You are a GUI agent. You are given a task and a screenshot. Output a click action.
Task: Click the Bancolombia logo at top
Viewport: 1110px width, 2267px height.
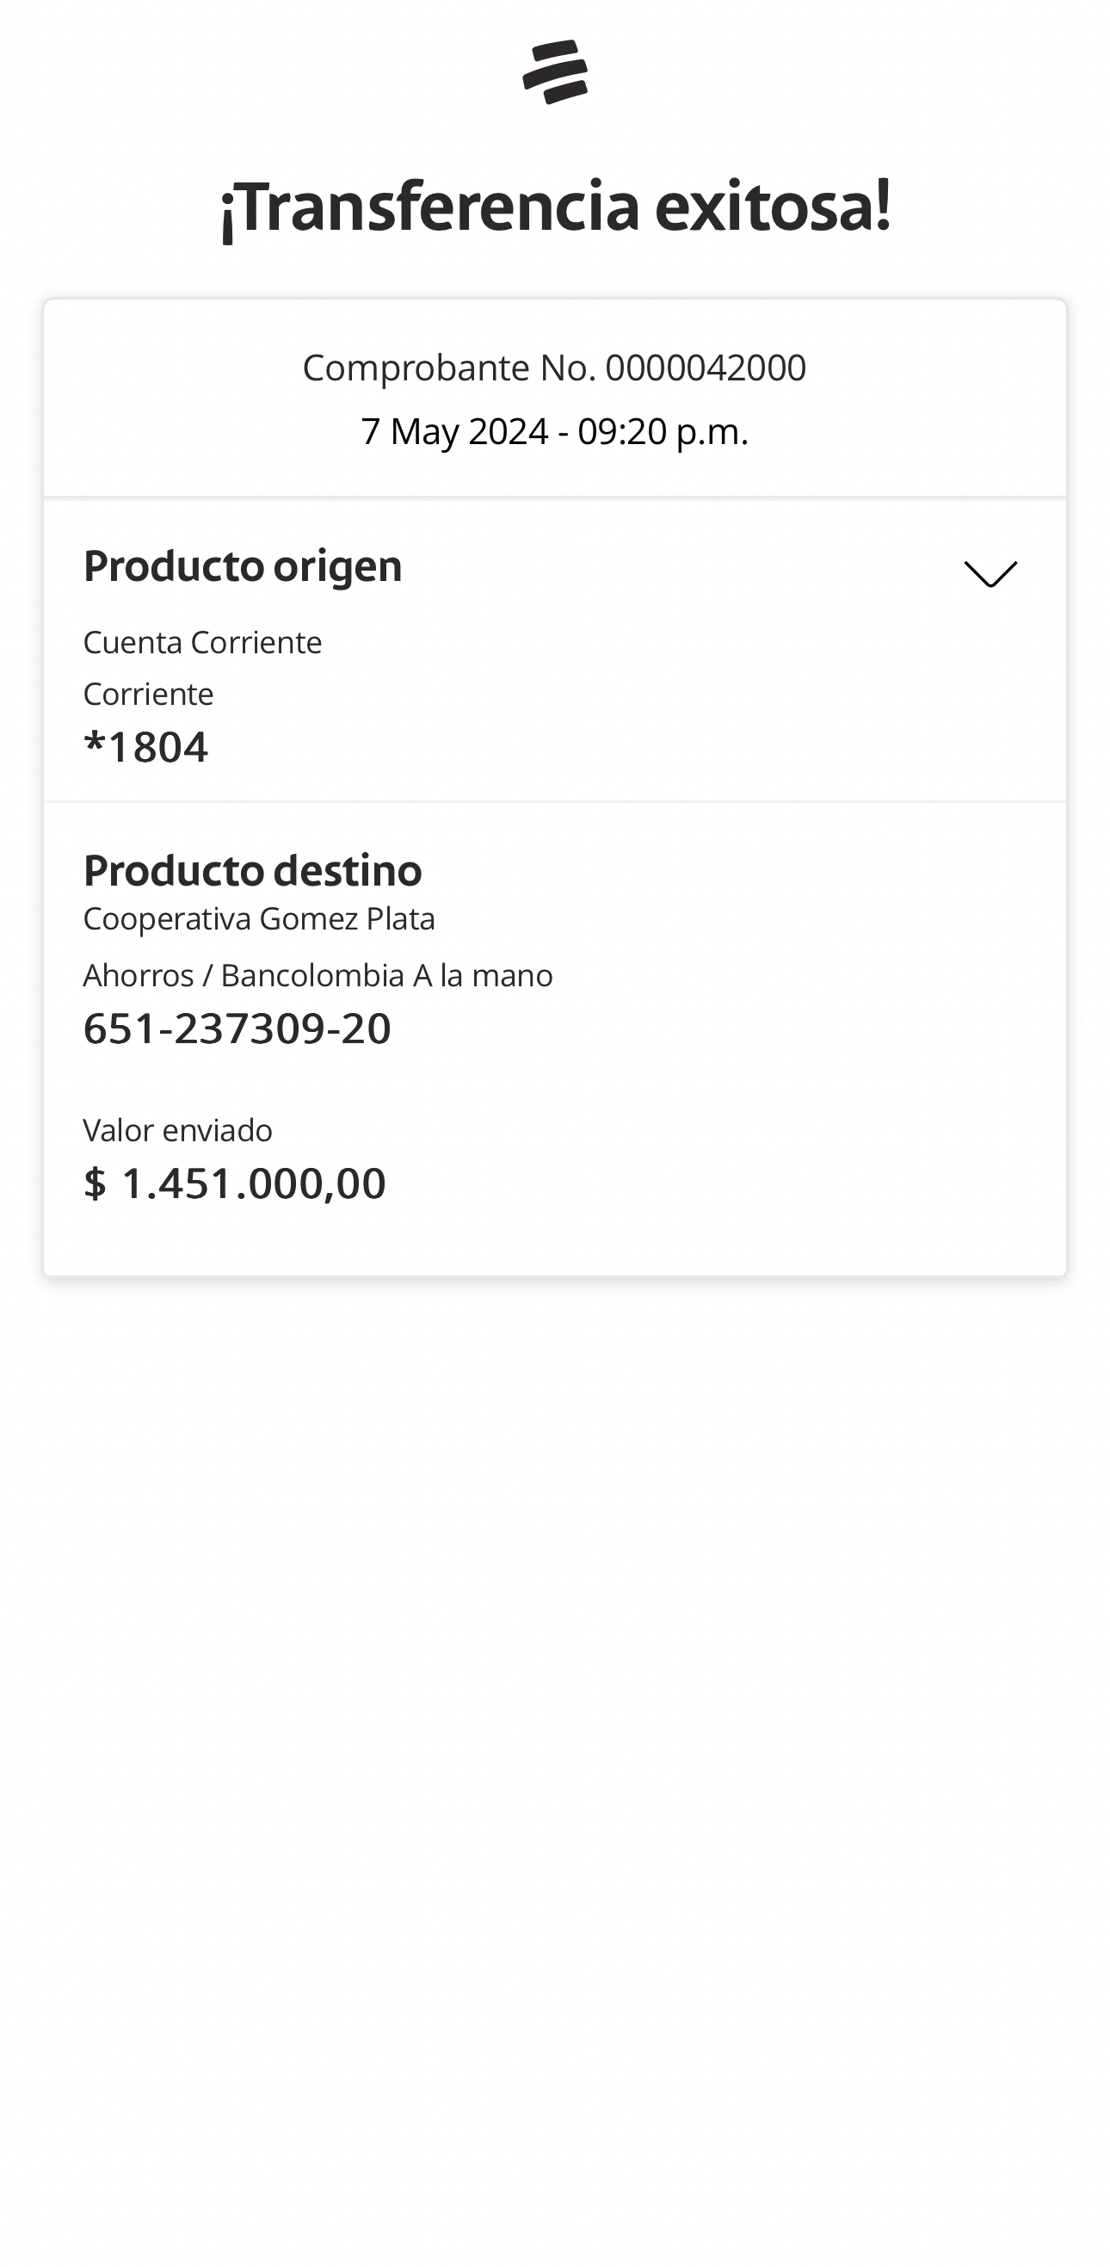point(555,71)
